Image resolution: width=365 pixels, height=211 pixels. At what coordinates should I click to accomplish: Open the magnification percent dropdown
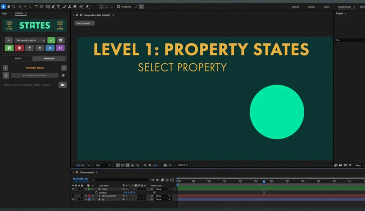point(89,165)
